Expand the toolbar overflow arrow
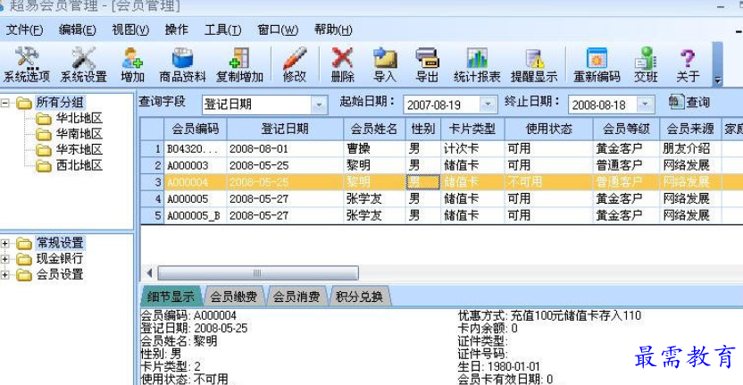This screenshot has height=385, width=743. (718, 80)
